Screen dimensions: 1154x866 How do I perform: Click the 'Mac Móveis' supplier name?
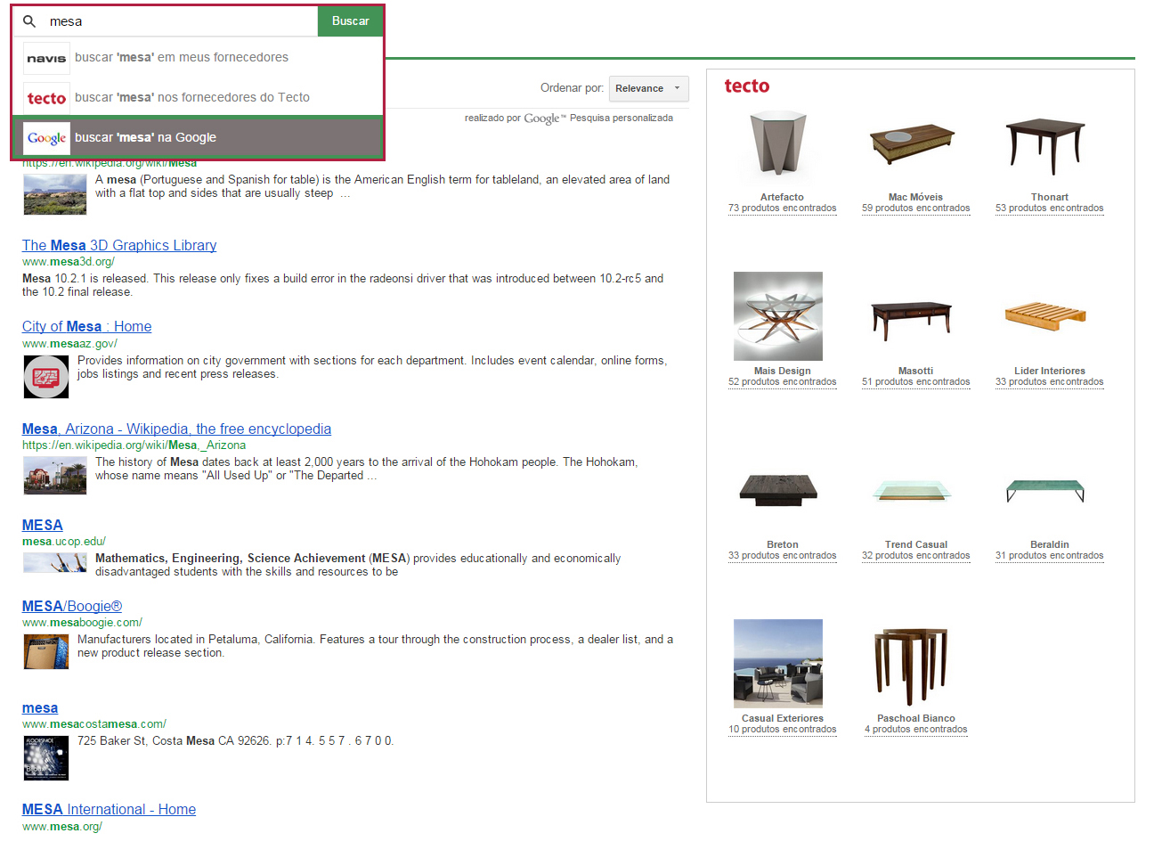tap(915, 198)
